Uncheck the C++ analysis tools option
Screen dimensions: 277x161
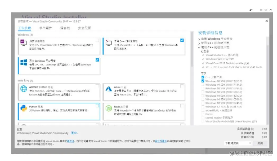pyautogui.click(x=203, y=77)
